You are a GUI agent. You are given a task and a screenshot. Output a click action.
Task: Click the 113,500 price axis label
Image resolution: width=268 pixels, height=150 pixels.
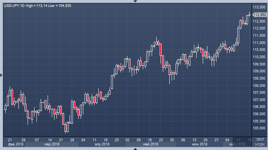(x=259, y=7)
